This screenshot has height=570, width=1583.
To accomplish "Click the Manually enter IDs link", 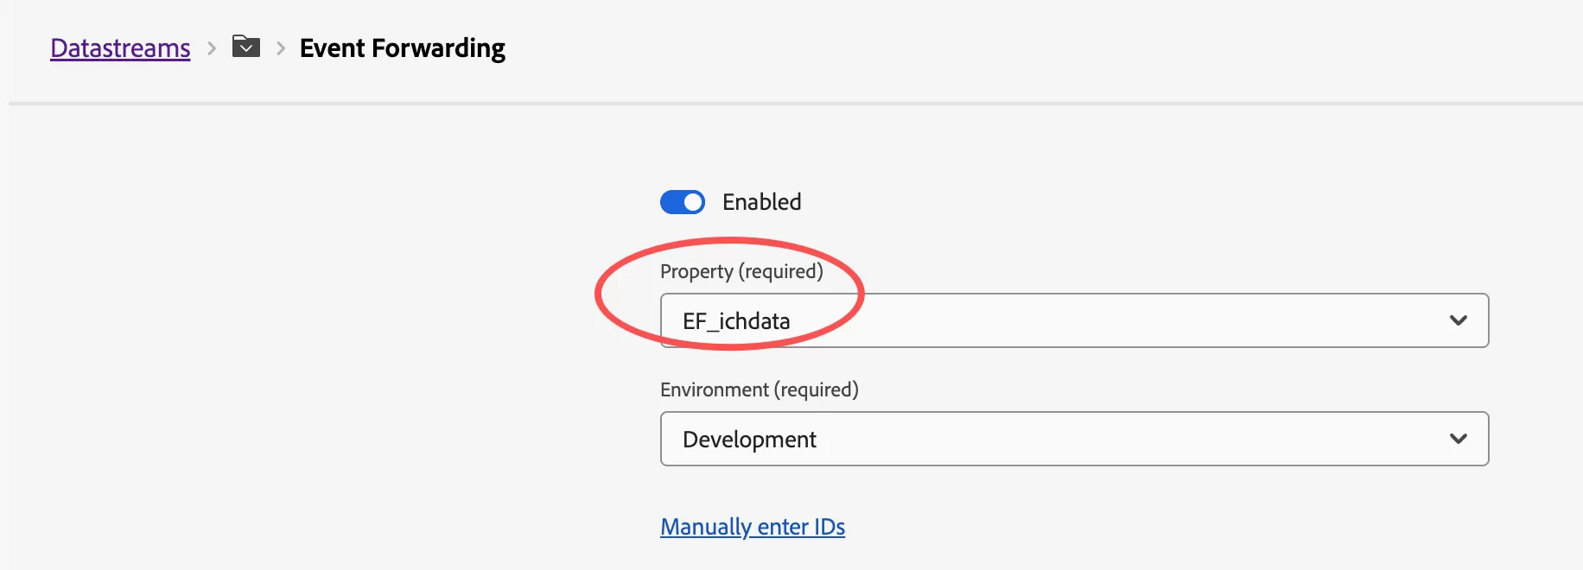I will tap(753, 527).
